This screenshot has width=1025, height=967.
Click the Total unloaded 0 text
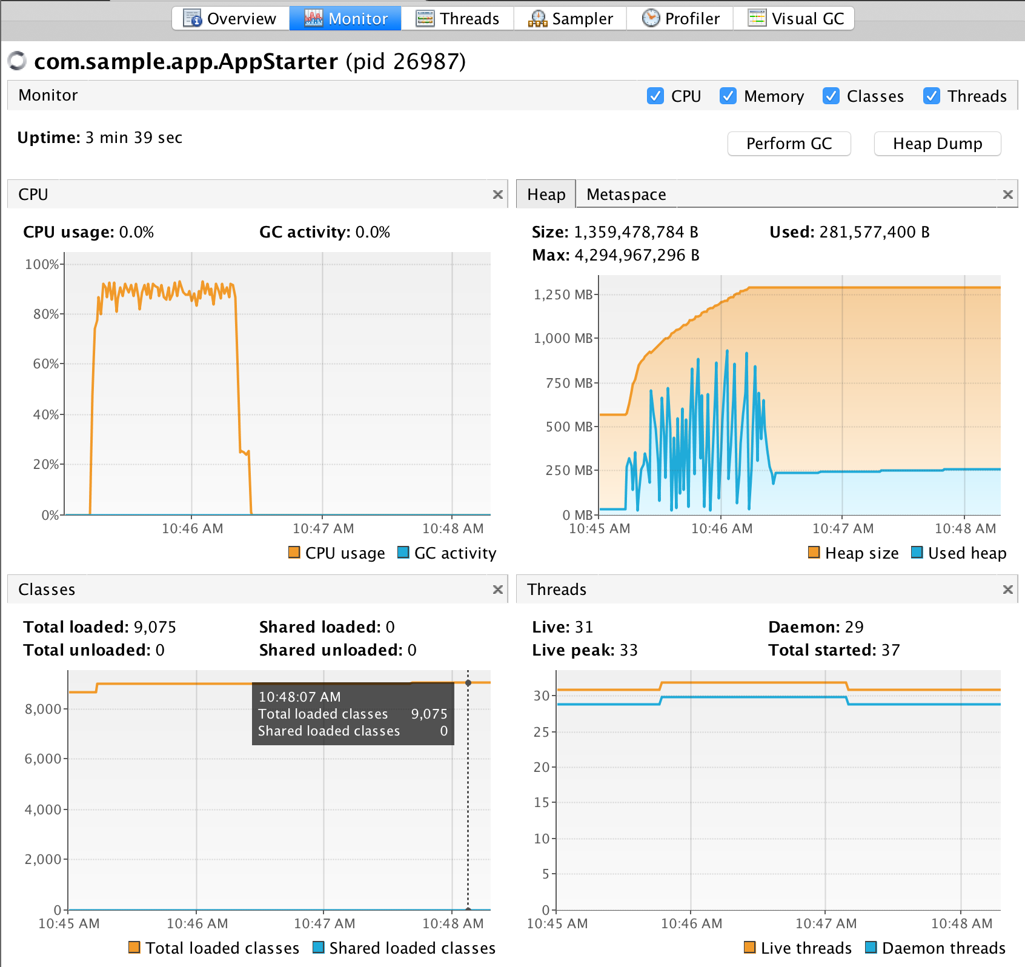point(94,650)
